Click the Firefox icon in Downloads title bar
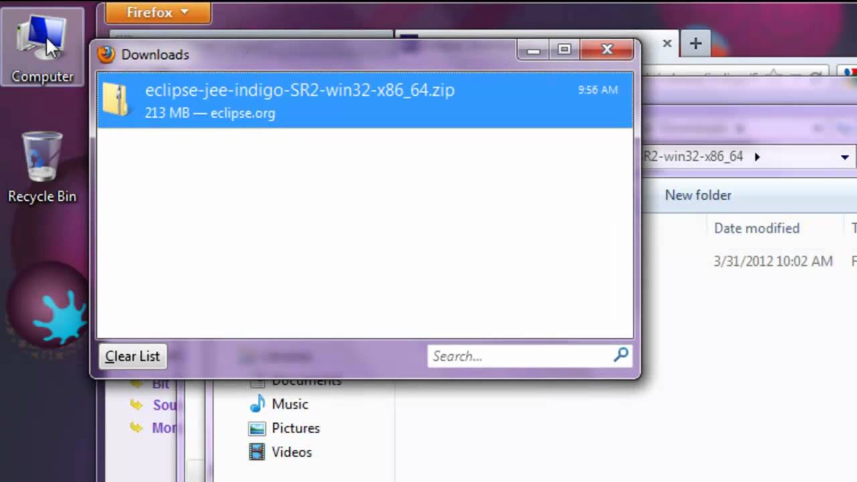 106,54
